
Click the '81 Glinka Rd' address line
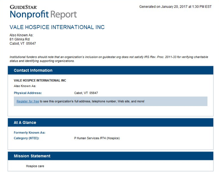coord(19,39)
